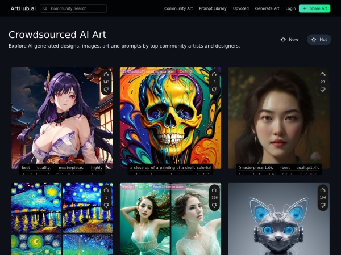The width and height of the screenshot is (341, 255).
Task: Downvote the underwater nymph artwork with 126 votes
Action: [x=214, y=205]
